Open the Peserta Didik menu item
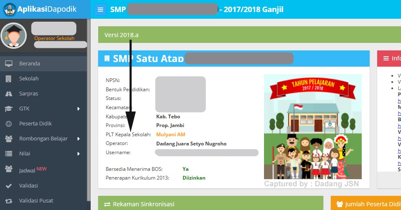This screenshot has width=401, height=210. [x=43, y=124]
